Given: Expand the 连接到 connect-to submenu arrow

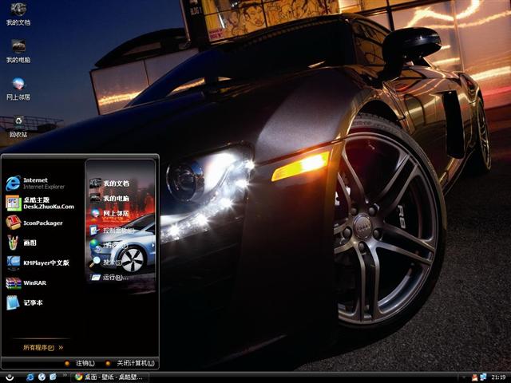Looking at the screenshot, I should pos(153,245).
